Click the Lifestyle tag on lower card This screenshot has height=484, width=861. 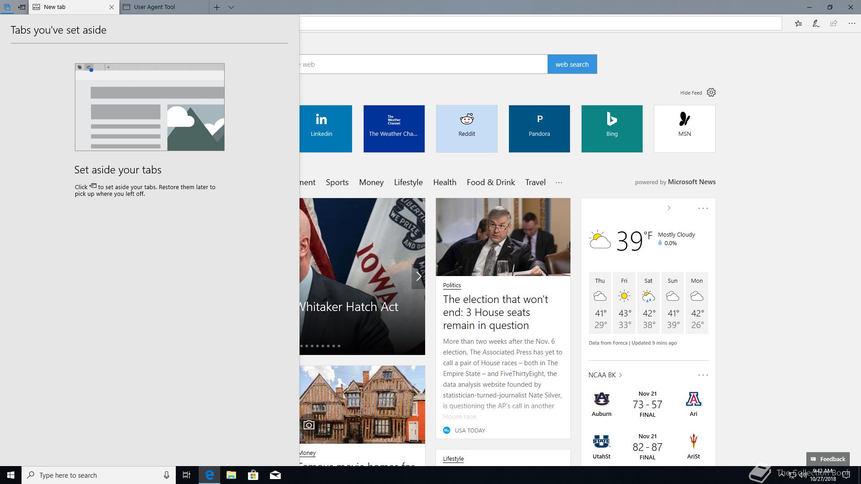click(453, 459)
